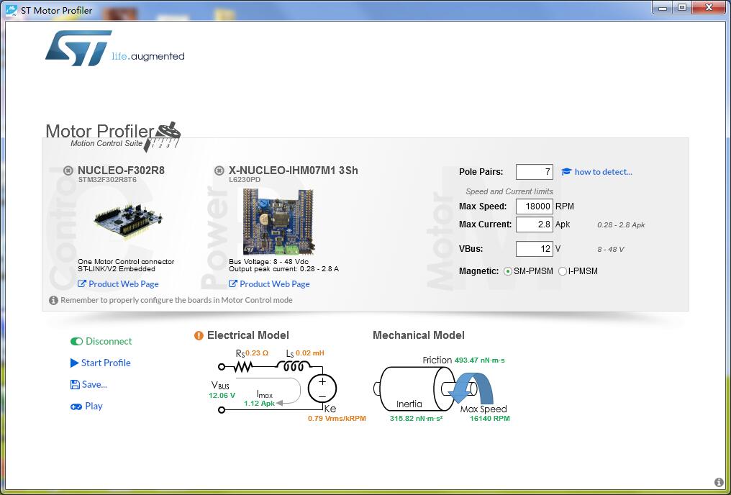The image size is (731, 495).
Task: Click the NUCLEO-F302R8 board image
Action: pos(128,221)
